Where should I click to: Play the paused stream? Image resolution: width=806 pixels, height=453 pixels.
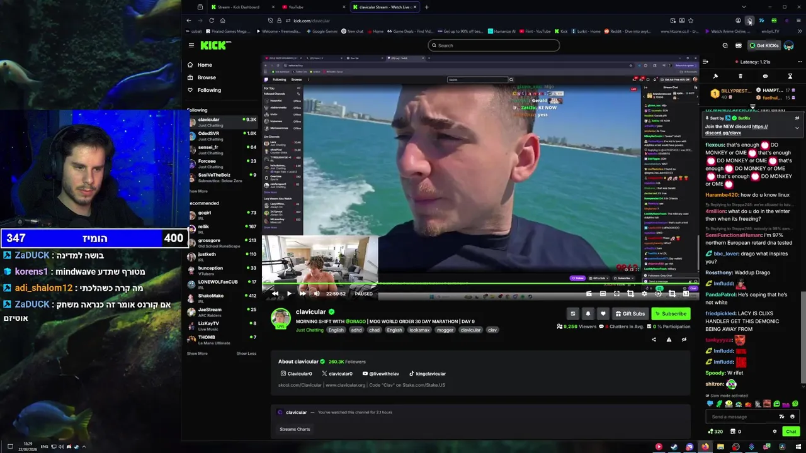pyautogui.click(x=289, y=293)
